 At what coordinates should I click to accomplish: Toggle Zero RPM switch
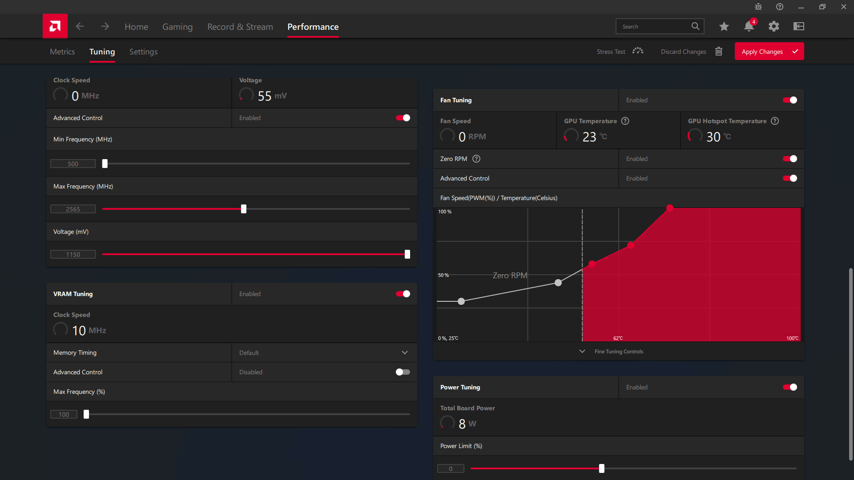790,159
